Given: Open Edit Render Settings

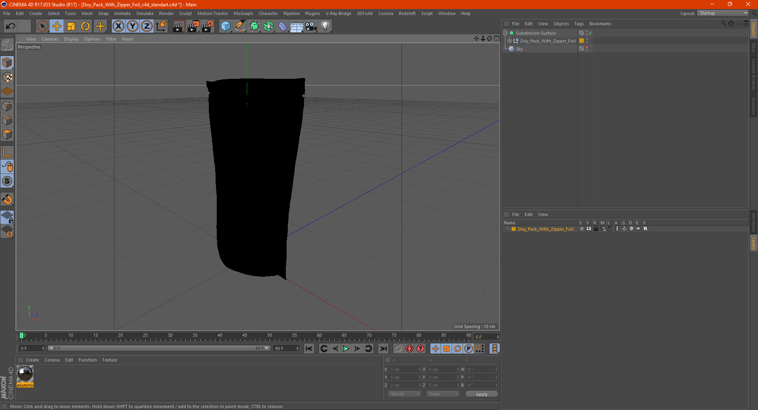Looking at the screenshot, I should [207, 26].
